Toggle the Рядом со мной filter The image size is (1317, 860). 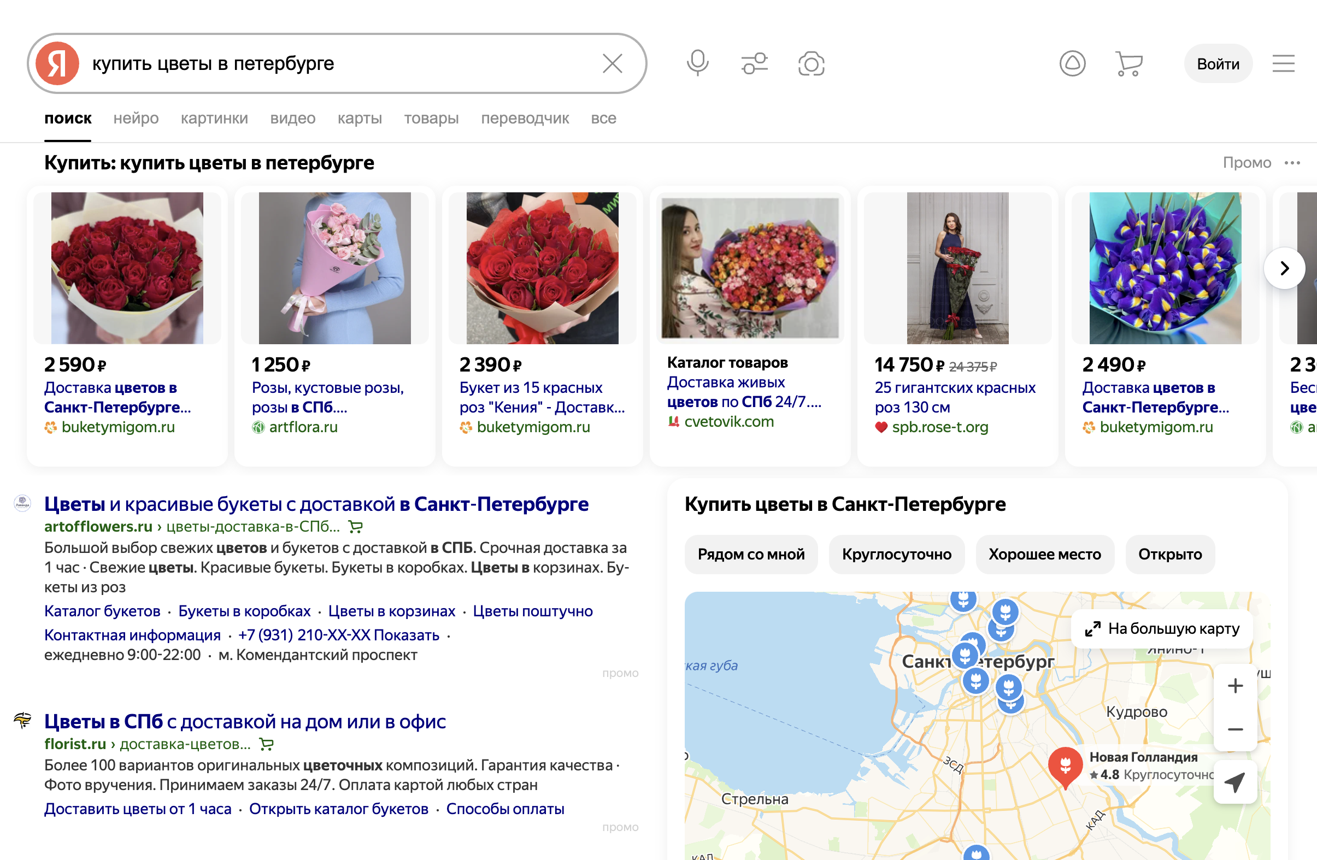coord(751,555)
